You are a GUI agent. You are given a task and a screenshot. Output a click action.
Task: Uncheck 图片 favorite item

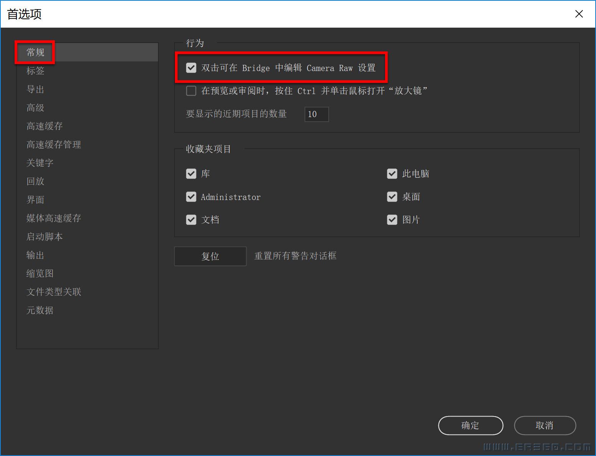(x=392, y=220)
